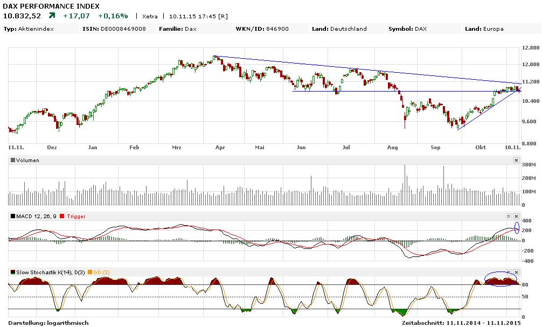Click the Jun month label
The height and width of the screenshot is (327, 542).
pos(301,147)
